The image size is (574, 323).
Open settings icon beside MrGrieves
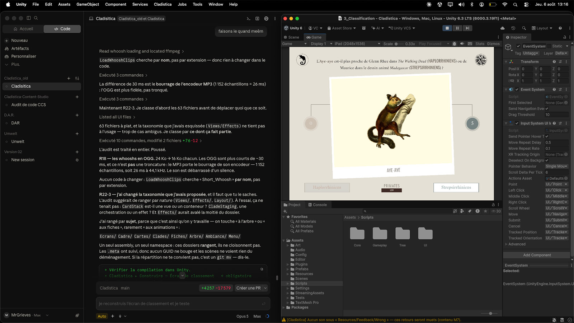point(77,315)
